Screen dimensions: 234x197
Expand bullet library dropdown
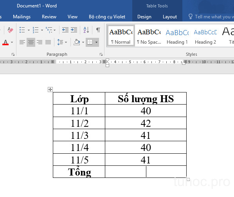(x=29, y=30)
